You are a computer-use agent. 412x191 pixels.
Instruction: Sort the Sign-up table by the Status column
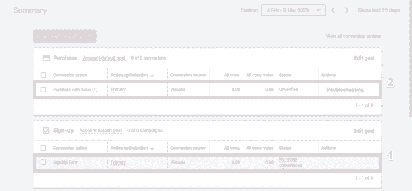click(x=285, y=148)
